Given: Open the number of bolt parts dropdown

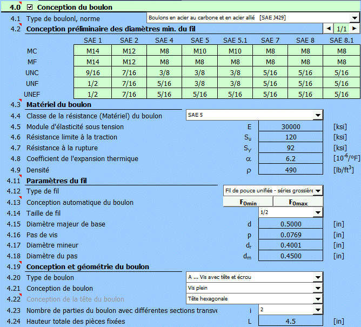Looking at the screenshot, I should [x=318, y=310].
